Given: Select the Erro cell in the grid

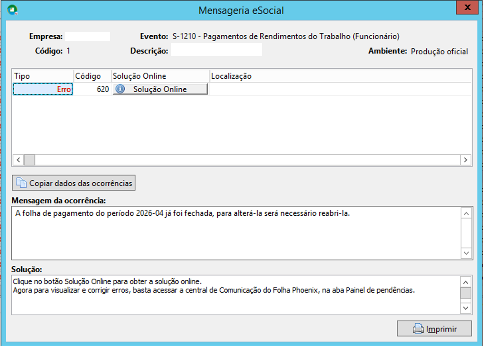Looking at the screenshot, I should tap(43, 89).
